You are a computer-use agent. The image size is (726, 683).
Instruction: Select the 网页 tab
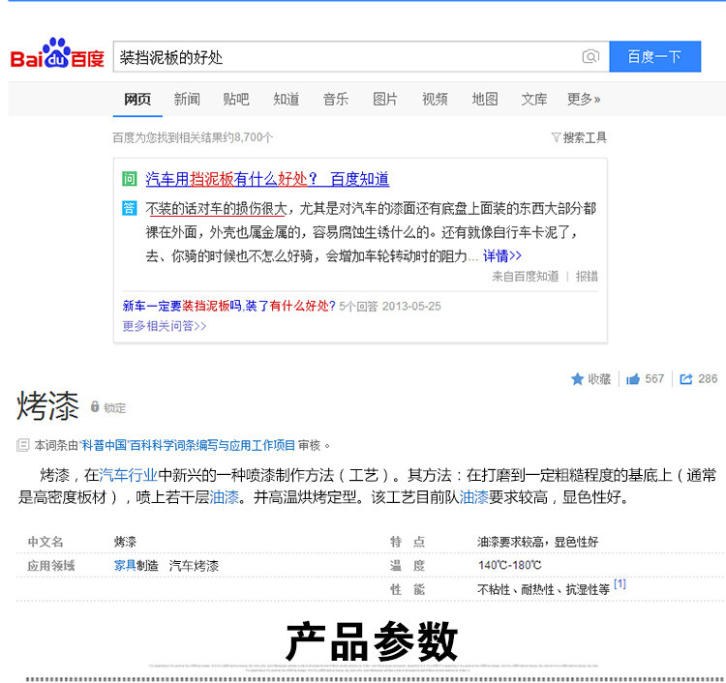point(137,99)
